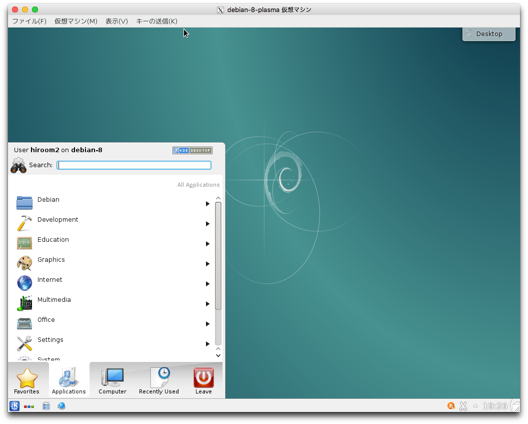Click the Internet globe icon

[x=24, y=283]
